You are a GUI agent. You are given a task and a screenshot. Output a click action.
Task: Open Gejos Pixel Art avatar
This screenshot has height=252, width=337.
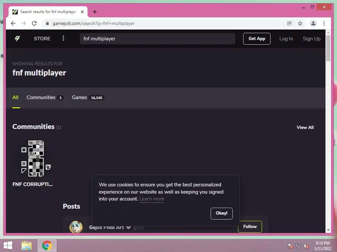pos(76,227)
